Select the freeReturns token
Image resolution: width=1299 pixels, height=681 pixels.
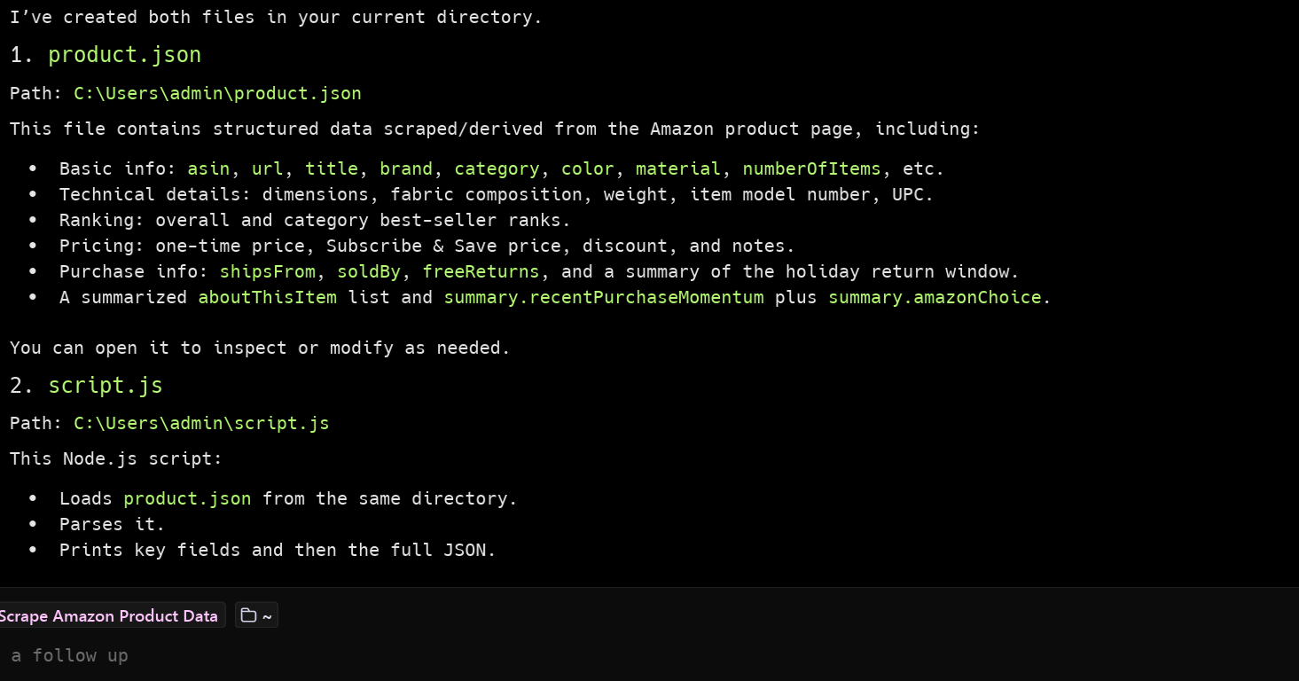pos(481,271)
